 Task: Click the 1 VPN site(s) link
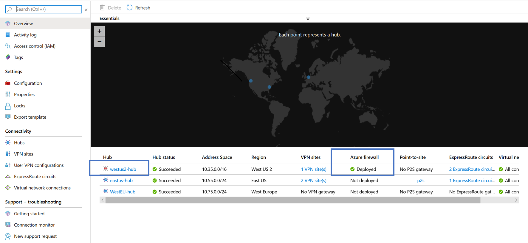pyautogui.click(x=314, y=169)
